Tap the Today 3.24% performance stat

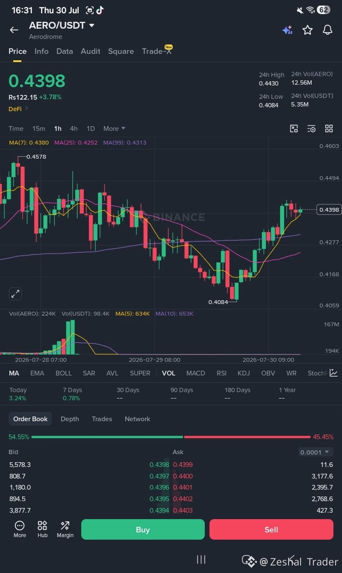click(18, 394)
